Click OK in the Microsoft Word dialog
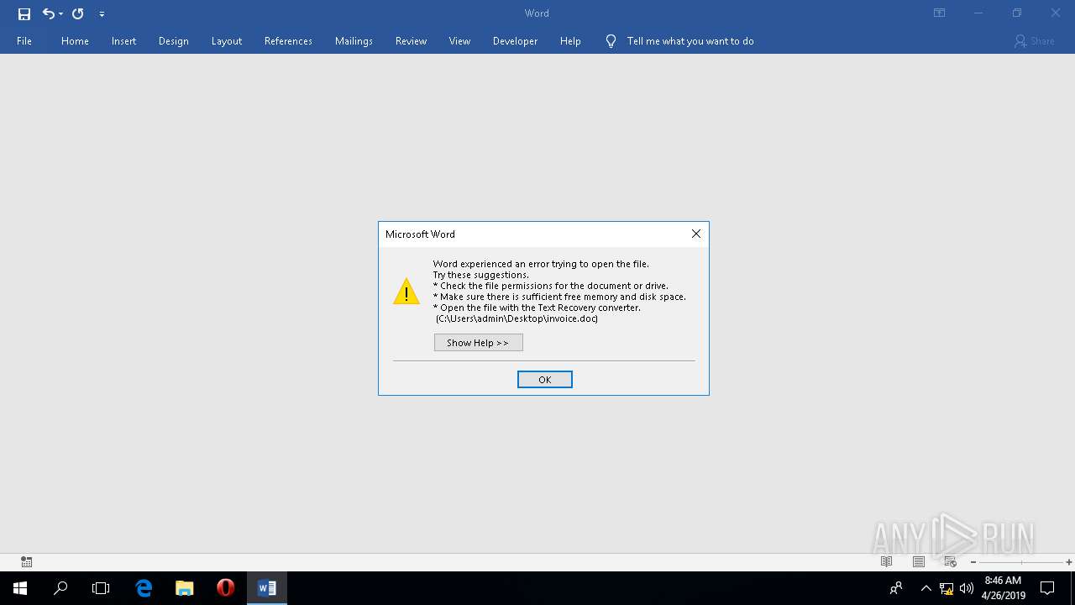The image size is (1075, 605). pyautogui.click(x=545, y=380)
